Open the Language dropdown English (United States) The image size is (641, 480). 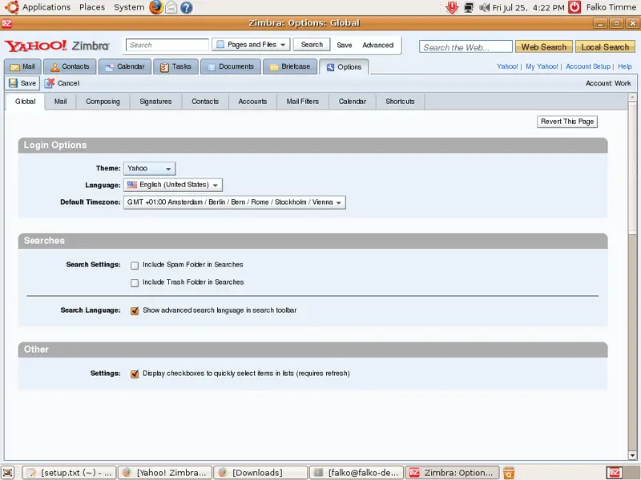click(173, 185)
